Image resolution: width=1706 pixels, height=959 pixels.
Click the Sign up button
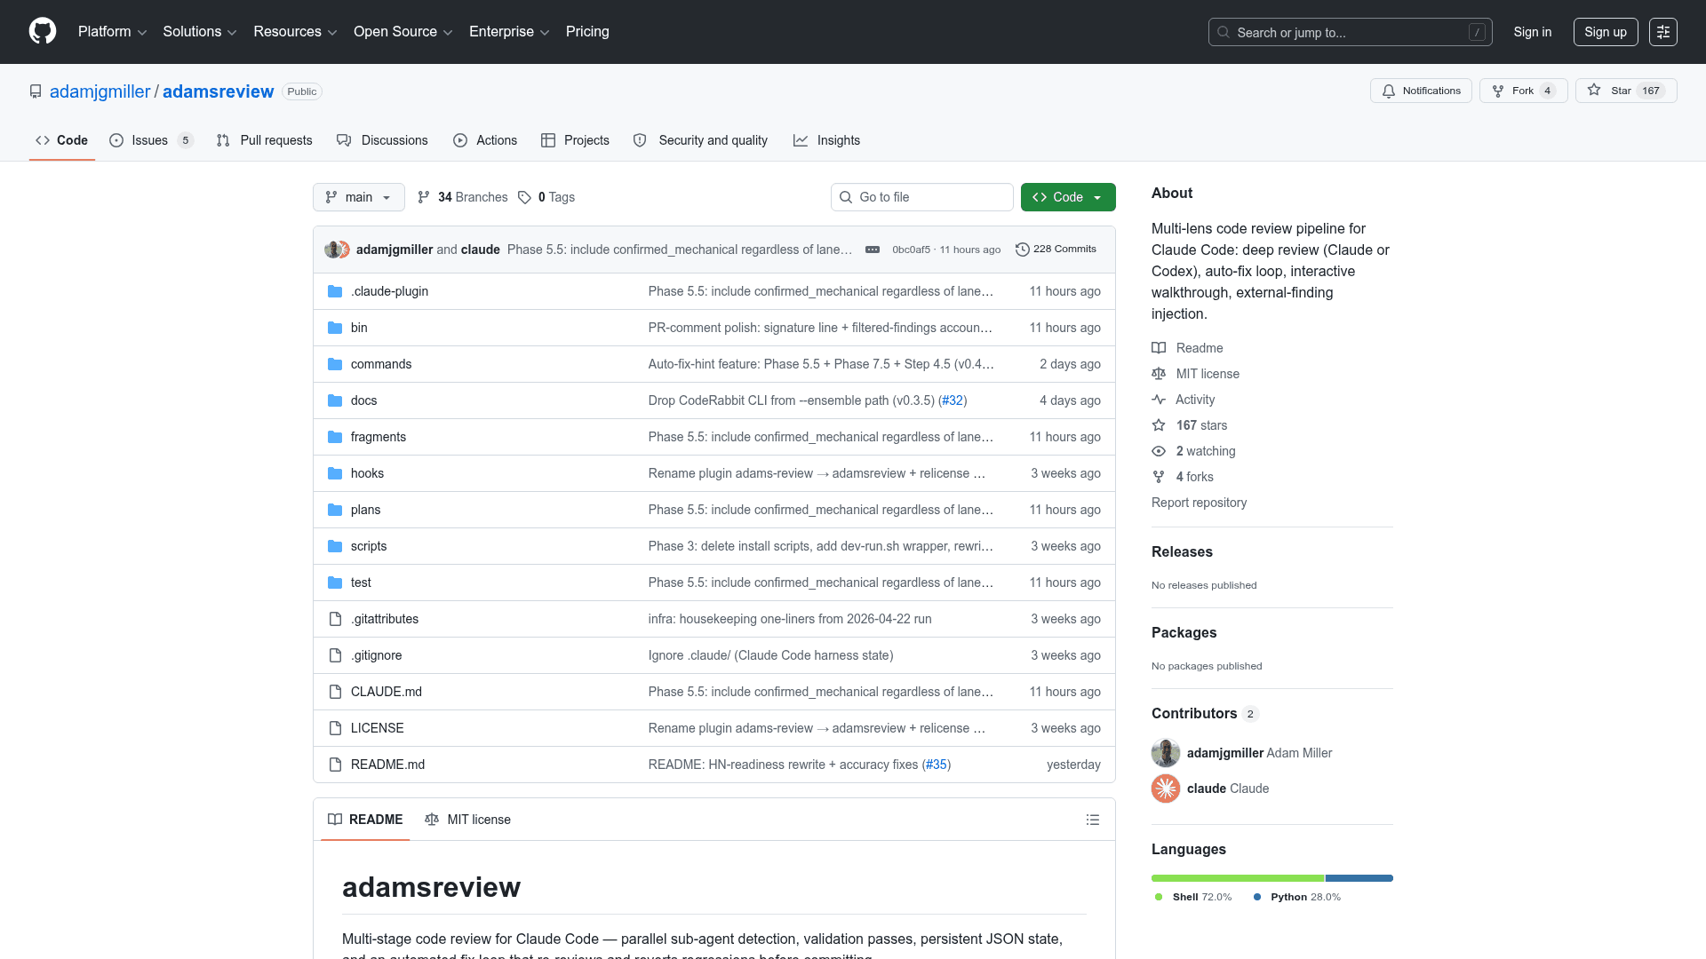tap(1606, 32)
